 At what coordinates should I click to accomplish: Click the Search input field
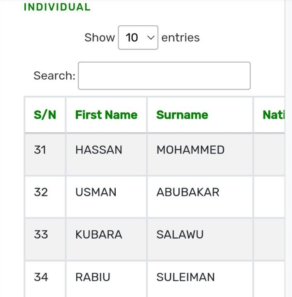(164, 75)
